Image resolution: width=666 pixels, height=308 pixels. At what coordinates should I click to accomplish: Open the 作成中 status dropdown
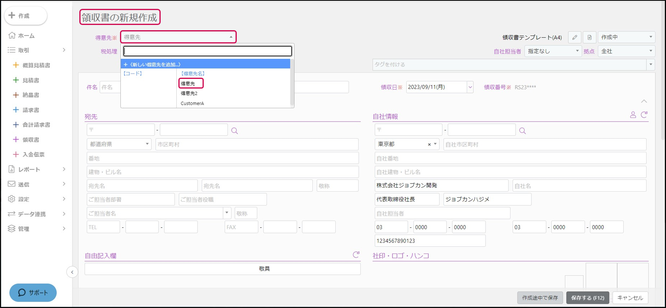(626, 37)
